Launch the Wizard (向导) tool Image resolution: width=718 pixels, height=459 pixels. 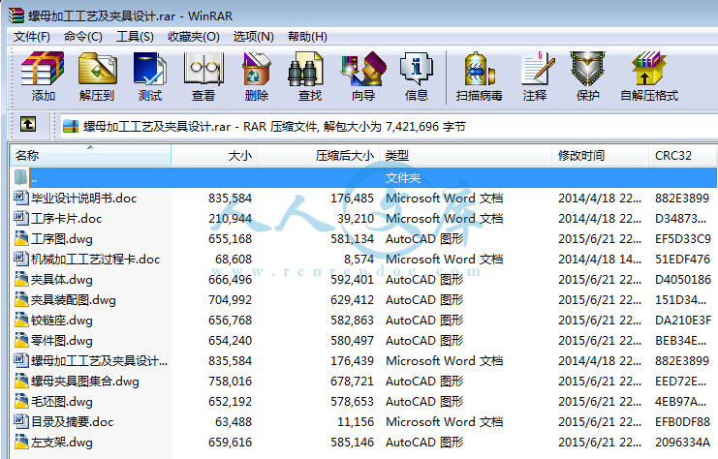363,69
